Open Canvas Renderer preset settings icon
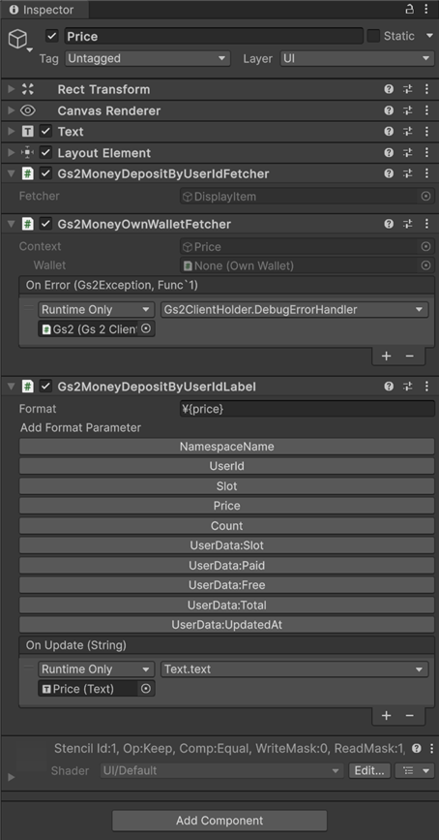 pyautogui.click(x=407, y=110)
